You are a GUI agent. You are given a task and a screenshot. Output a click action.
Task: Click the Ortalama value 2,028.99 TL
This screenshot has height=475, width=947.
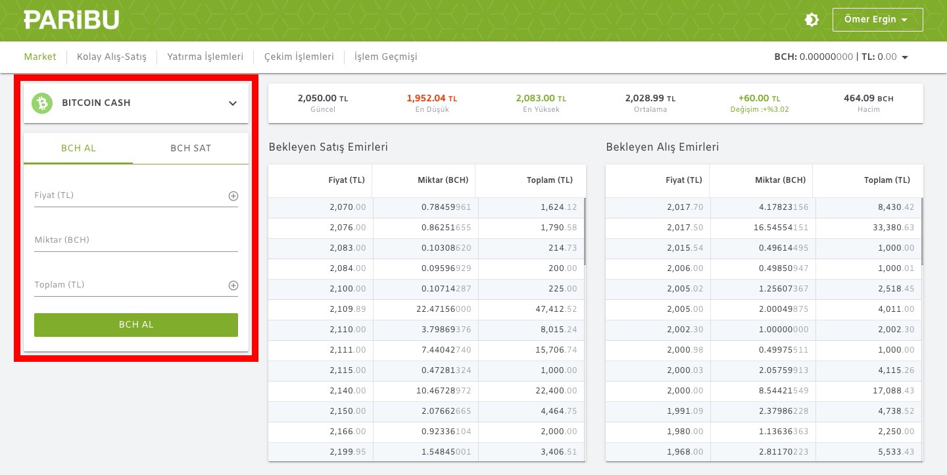point(650,99)
